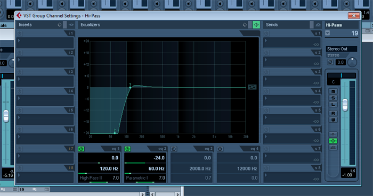Toggle power for insert slot i 8
This screenshot has height=196, width=373.
pyautogui.click(x=20, y=168)
